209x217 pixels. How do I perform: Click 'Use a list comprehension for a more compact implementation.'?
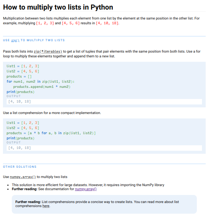pos(52,113)
